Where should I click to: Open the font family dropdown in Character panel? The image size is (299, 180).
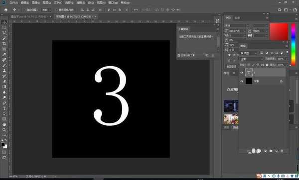pyautogui.click(x=235, y=25)
